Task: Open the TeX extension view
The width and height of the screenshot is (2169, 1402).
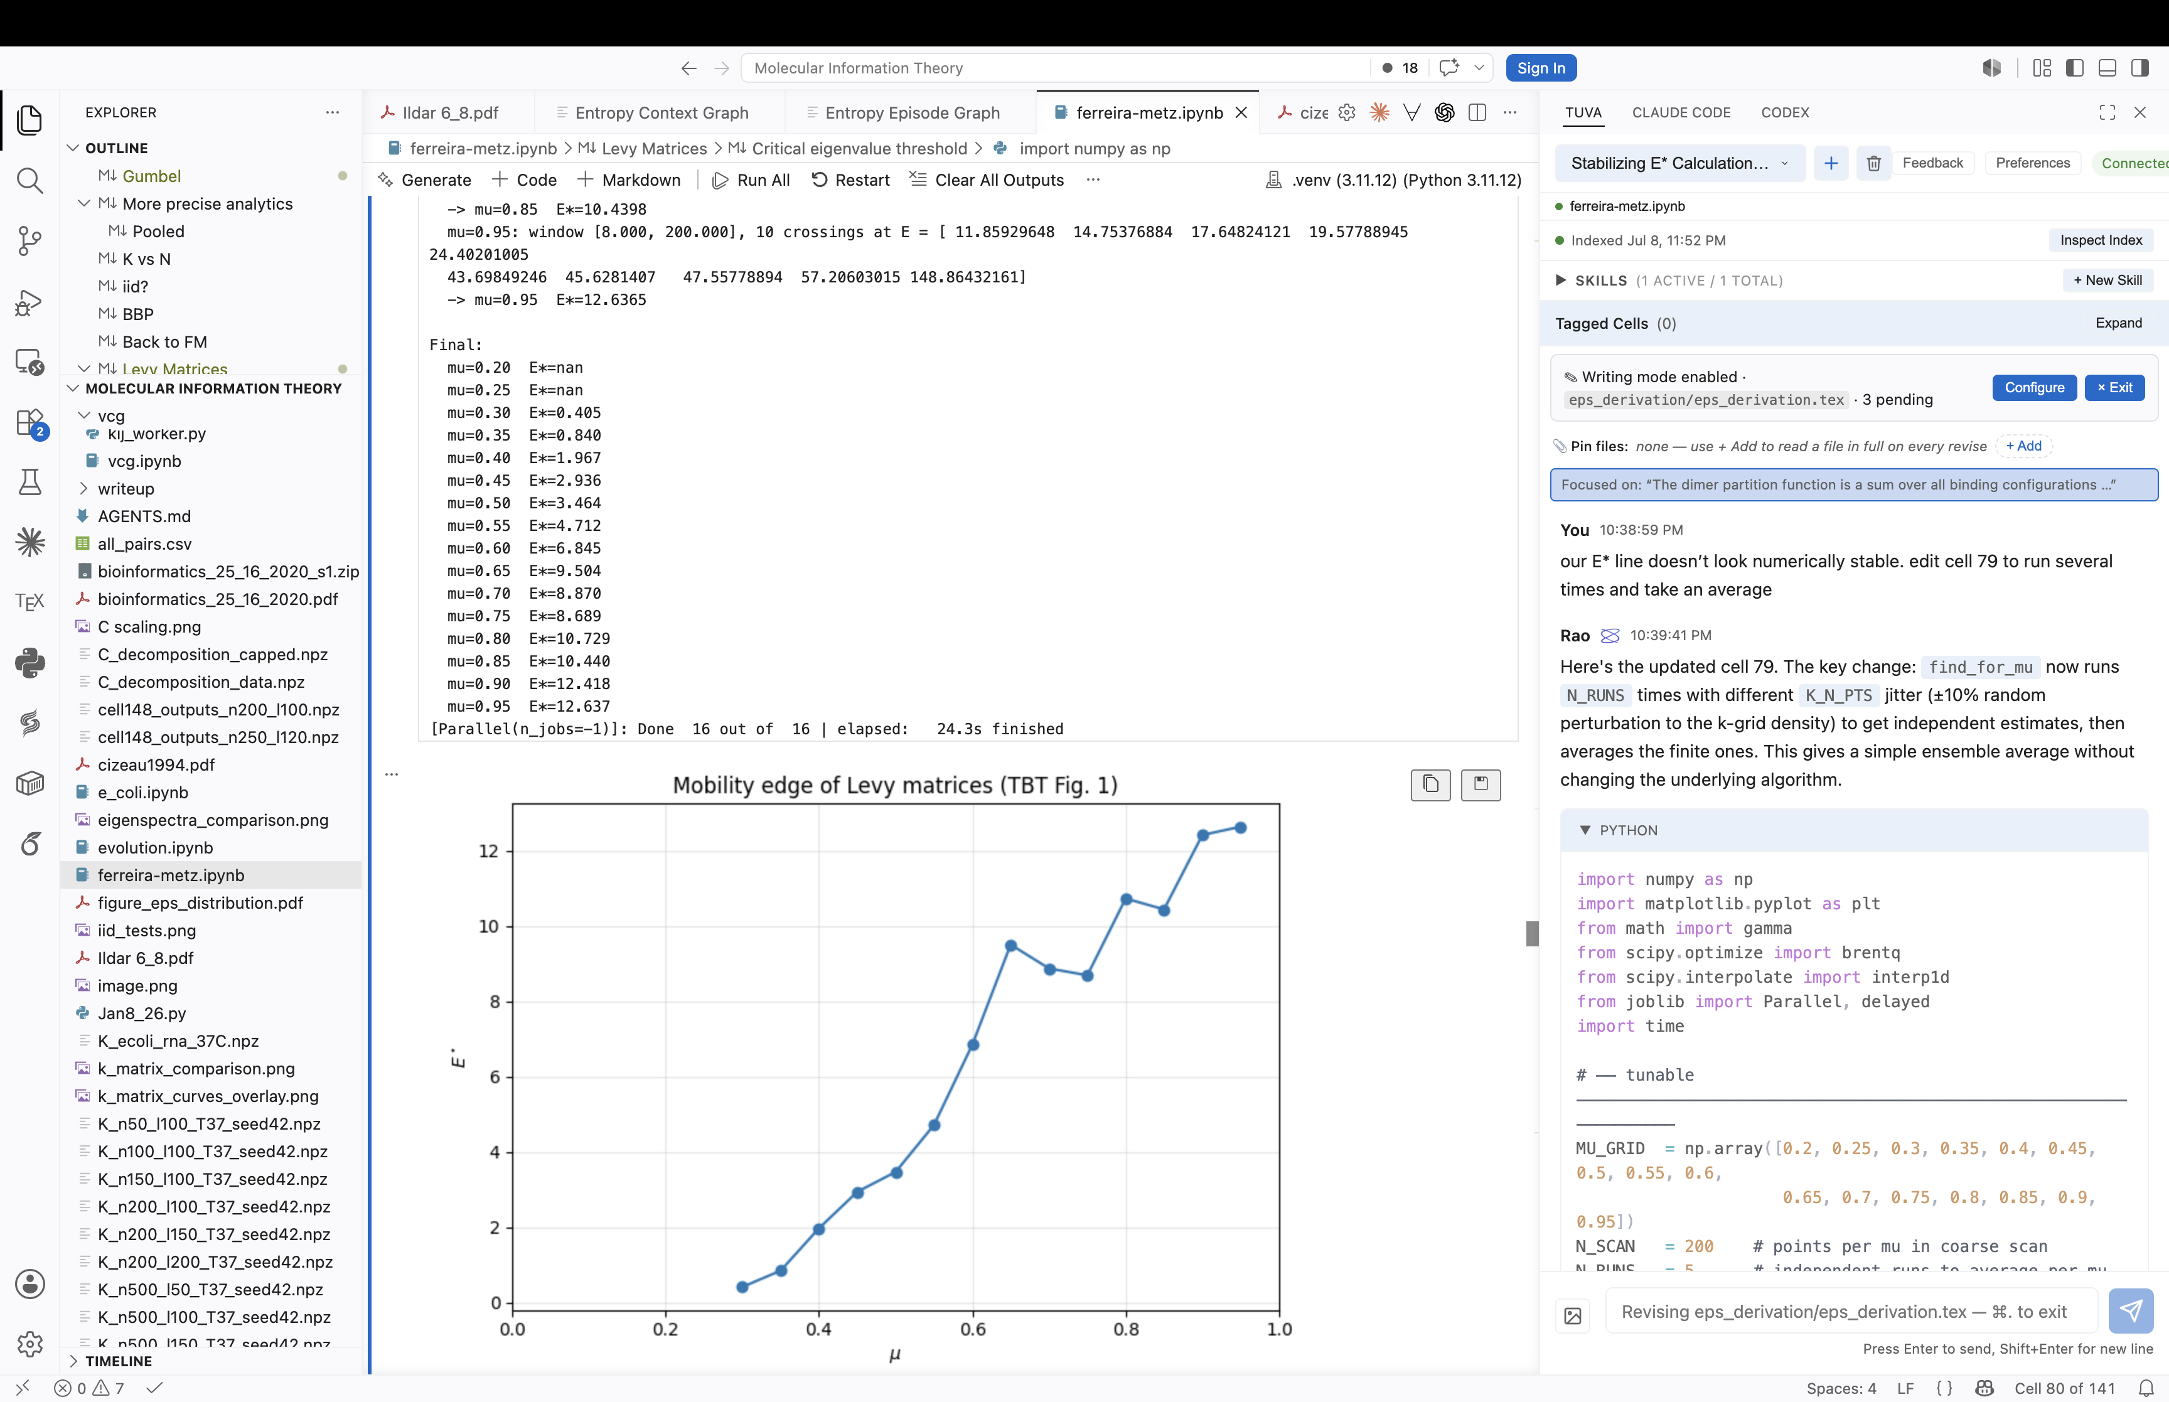Action: (x=29, y=602)
